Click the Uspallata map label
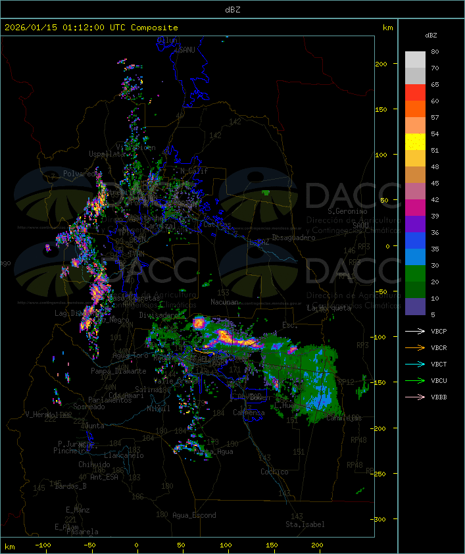Screen dimensions: 465x554 coord(107,154)
